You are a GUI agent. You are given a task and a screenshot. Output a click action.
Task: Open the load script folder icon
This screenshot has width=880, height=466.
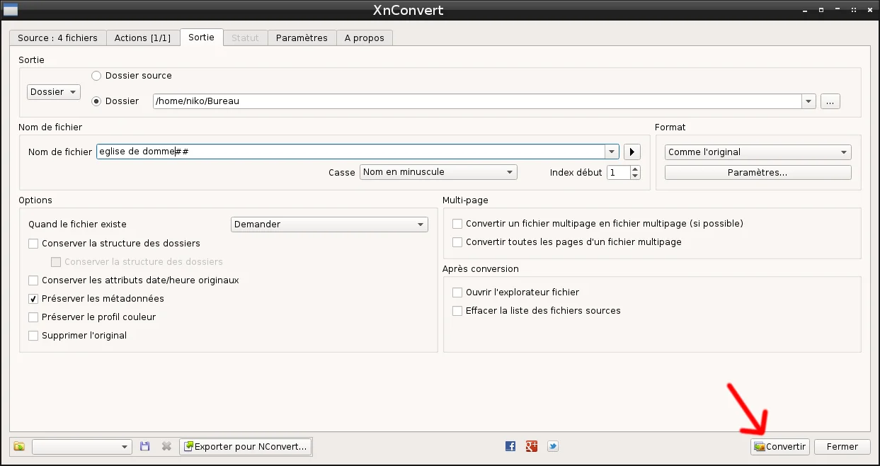point(19,447)
